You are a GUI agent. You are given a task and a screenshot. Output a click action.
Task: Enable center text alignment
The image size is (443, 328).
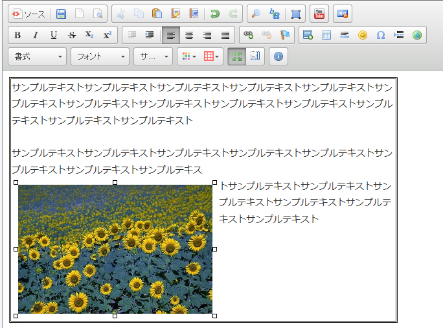coord(189,35)
